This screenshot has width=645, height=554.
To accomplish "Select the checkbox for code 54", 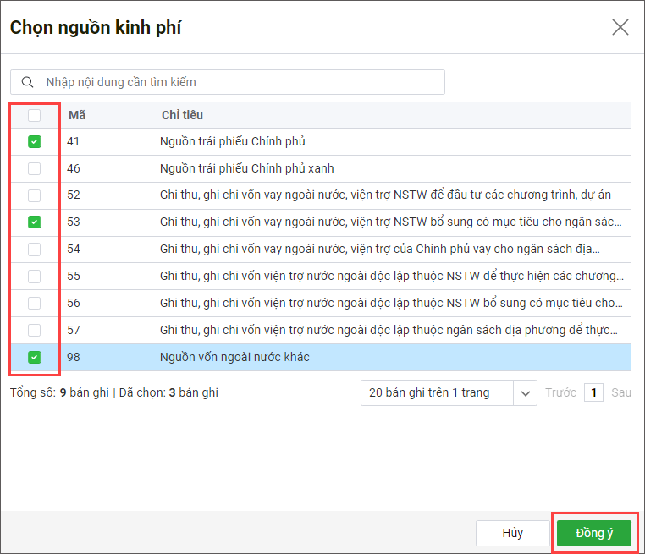I will click(x=34, y=250).
